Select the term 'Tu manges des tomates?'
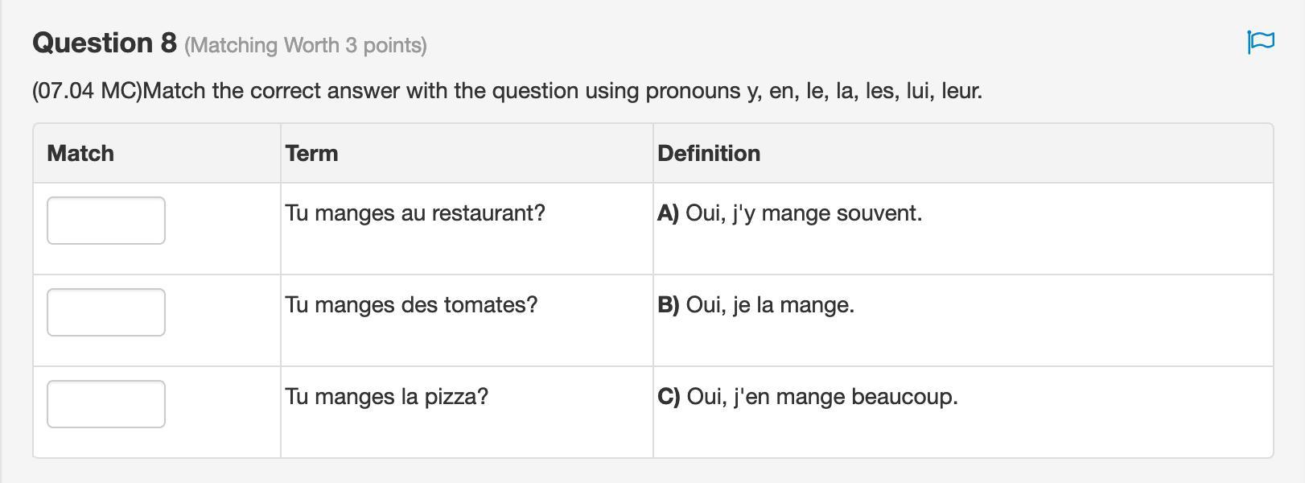 coord(411,305)
